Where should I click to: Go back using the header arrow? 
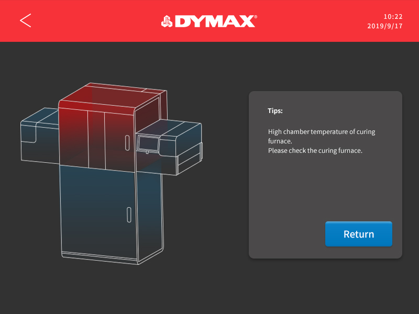(x=26, y=20)
